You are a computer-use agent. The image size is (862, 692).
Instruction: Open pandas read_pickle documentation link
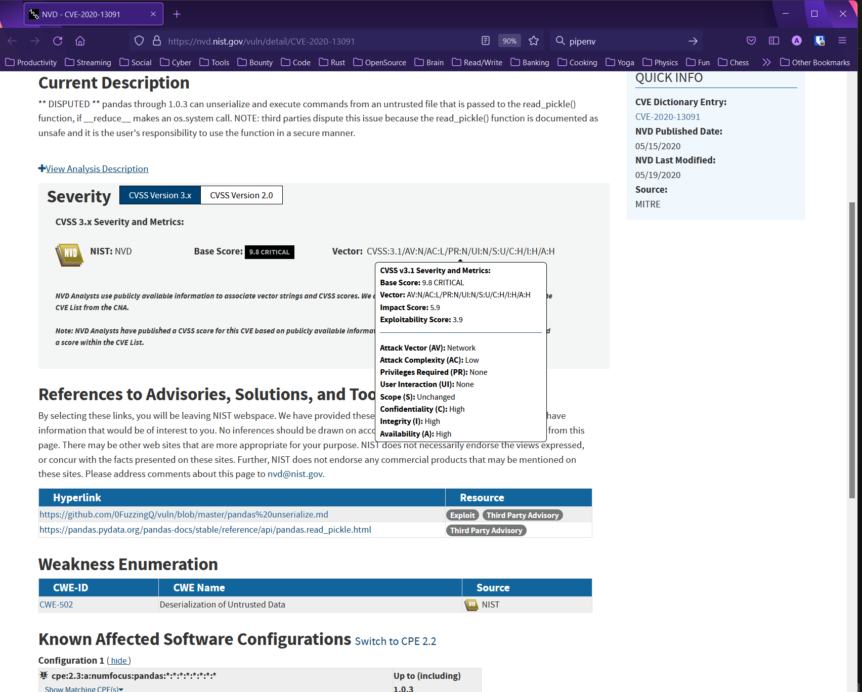click(205, 530)
